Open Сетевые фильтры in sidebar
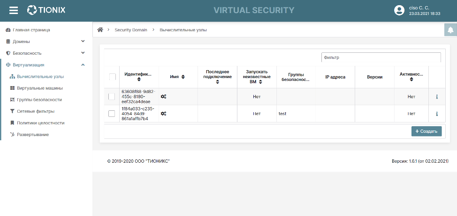Image resolution: width=457 pixels, height=216 pixels. (35, 111)
